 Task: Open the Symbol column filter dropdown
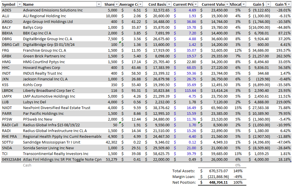tap(20, 4)
